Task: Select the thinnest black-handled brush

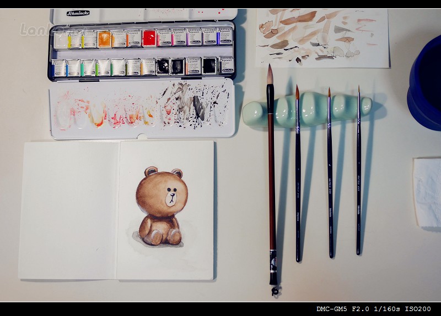Action: click(359, 170)
